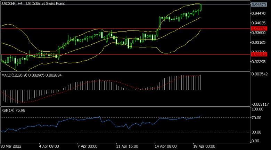Click the 0.93600 price scale value
271x150 pixels.
258,33
